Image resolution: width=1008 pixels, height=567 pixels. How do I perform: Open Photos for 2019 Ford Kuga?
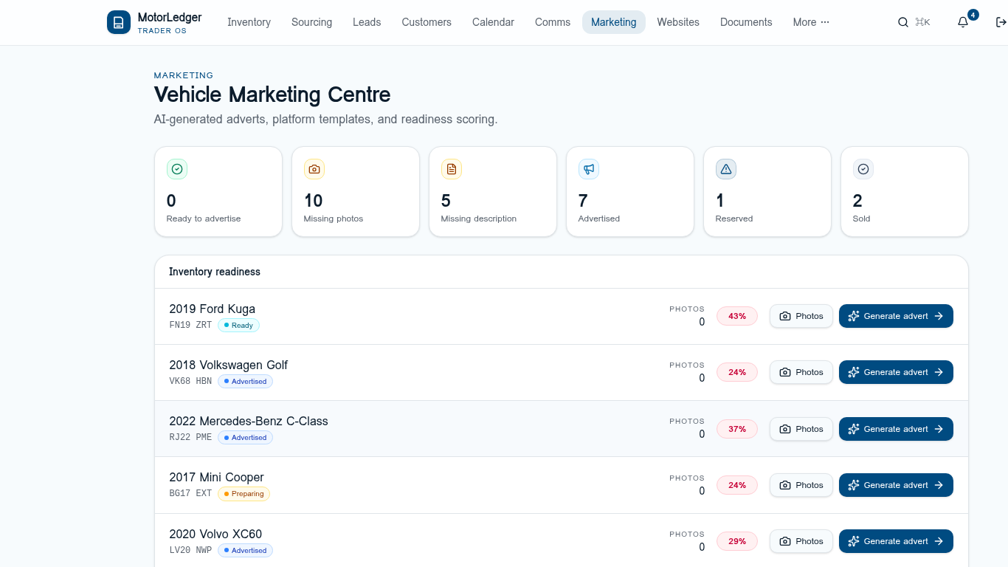pos(801,316)
